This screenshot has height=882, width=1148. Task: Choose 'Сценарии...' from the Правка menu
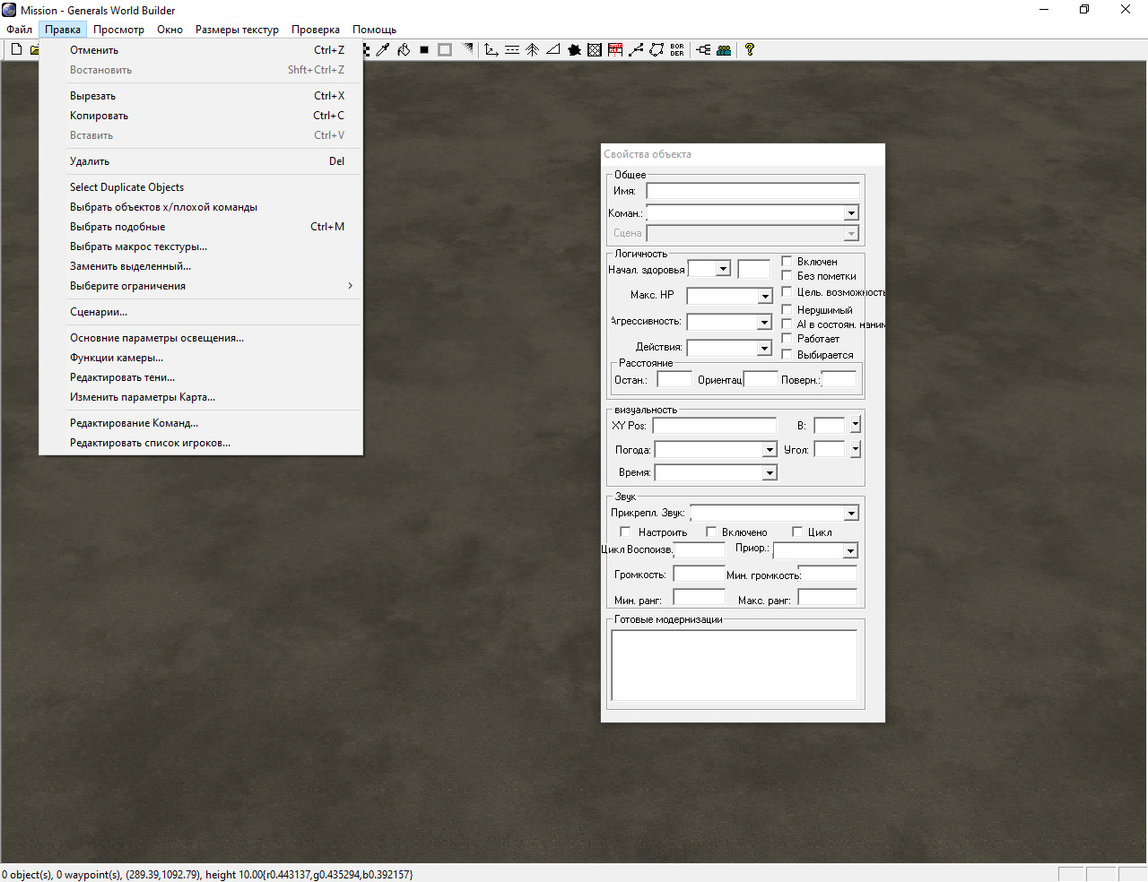99,312
